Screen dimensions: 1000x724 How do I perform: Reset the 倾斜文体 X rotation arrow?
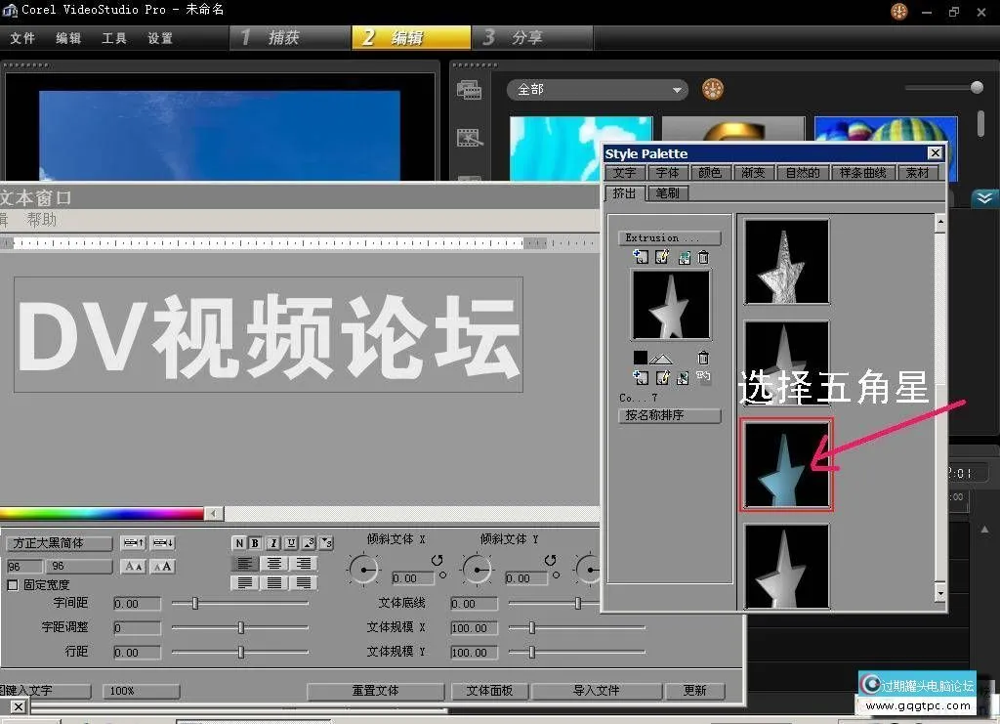click(x=437, y=560)
